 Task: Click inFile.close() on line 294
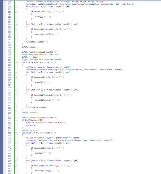click(30, 47)
